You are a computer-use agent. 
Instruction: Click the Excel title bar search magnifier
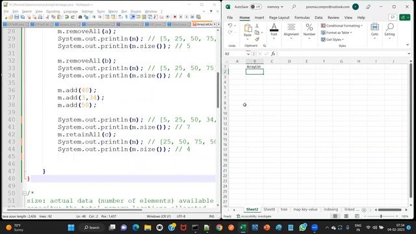[x=294, y=6]
